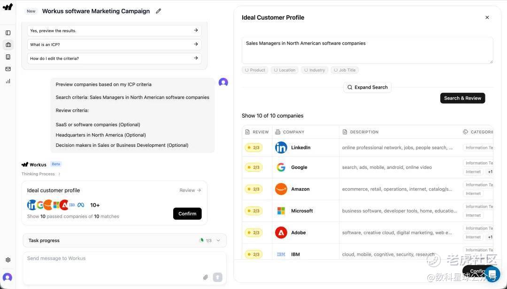Click the building companies icon in sidebar
This screenshot has height=289, width=507.
coord(8,57)
